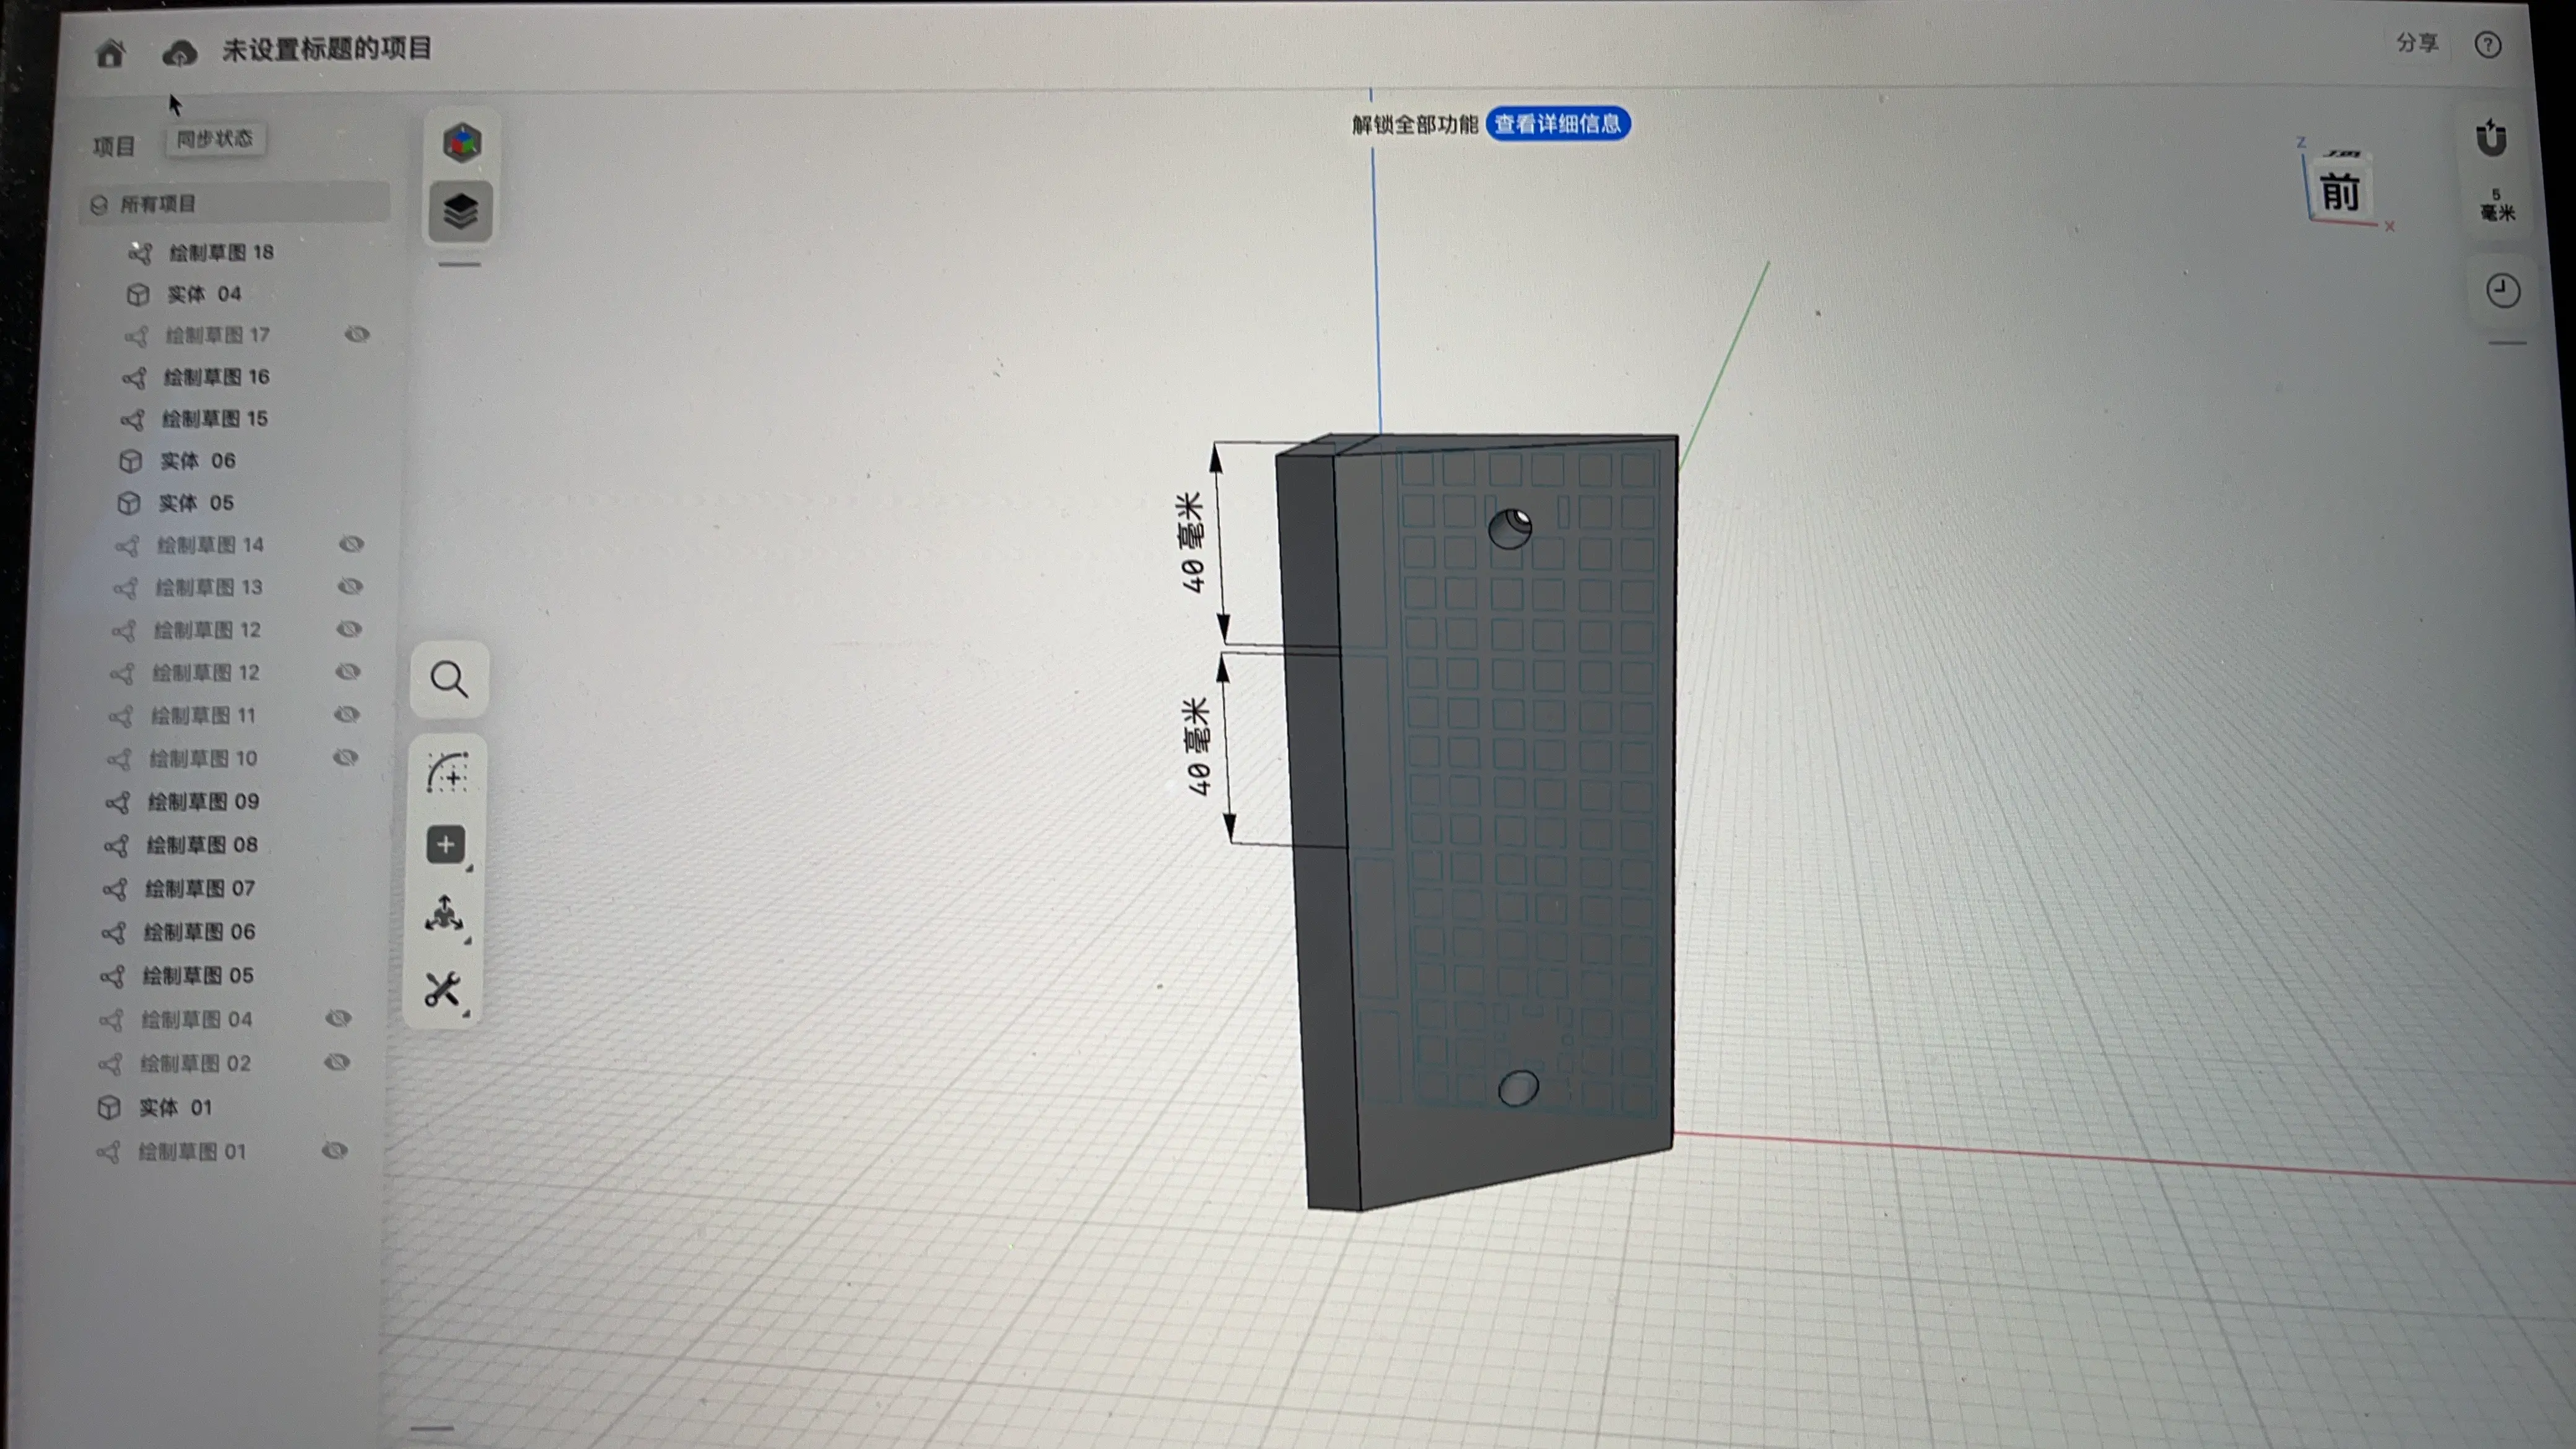Image resolution: width=2576 pixels, height=1449 pixels.
Task: Toggle visibility of 绘制草图 10
Action: point(345,757)
